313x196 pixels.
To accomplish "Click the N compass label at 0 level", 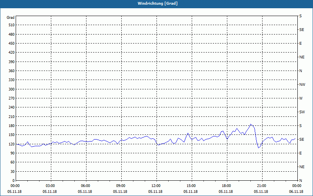I will (300, 181).
